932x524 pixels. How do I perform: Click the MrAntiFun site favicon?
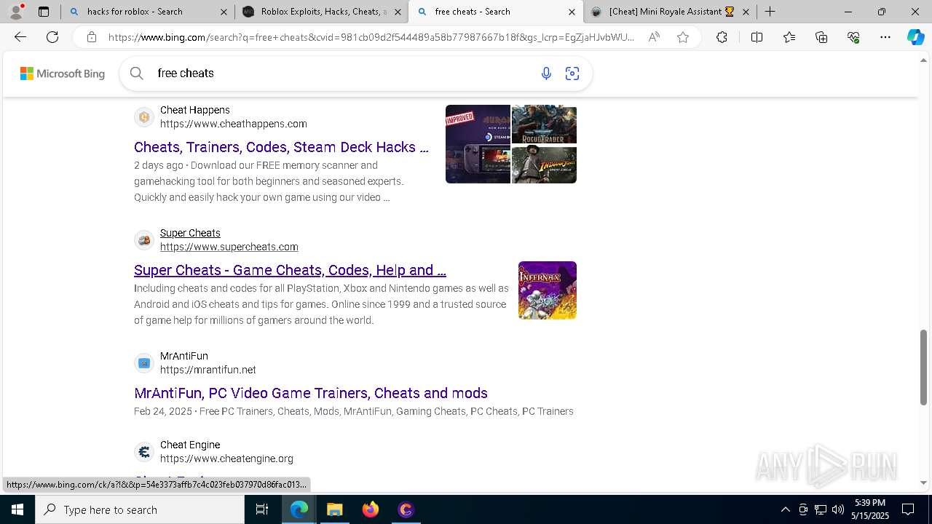coord(144,363)
